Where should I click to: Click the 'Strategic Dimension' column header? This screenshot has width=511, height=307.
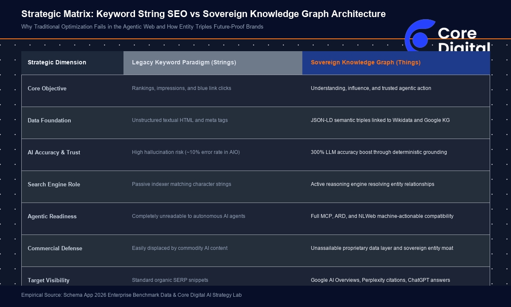(57, 63)
